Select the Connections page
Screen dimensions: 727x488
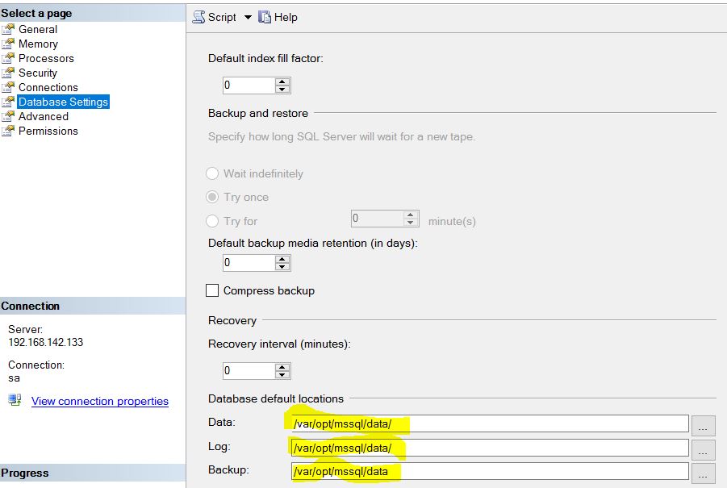point(48,87)
